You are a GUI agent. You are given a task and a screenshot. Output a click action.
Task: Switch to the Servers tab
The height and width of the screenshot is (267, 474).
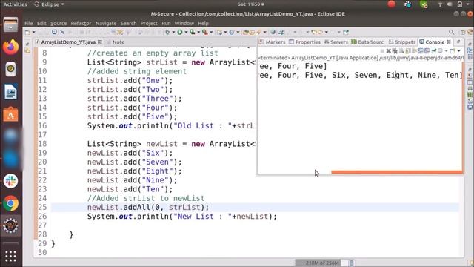[x=336, y=42]
